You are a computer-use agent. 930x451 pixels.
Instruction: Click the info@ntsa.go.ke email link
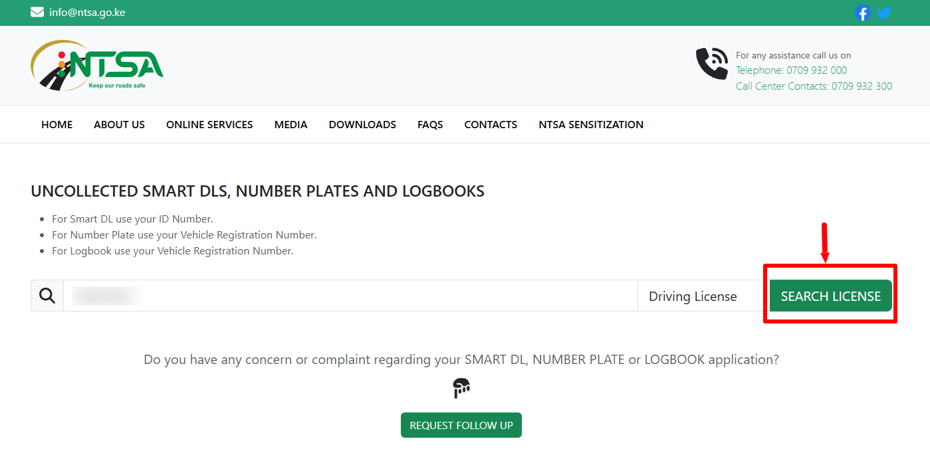click(x=87, y=13)
